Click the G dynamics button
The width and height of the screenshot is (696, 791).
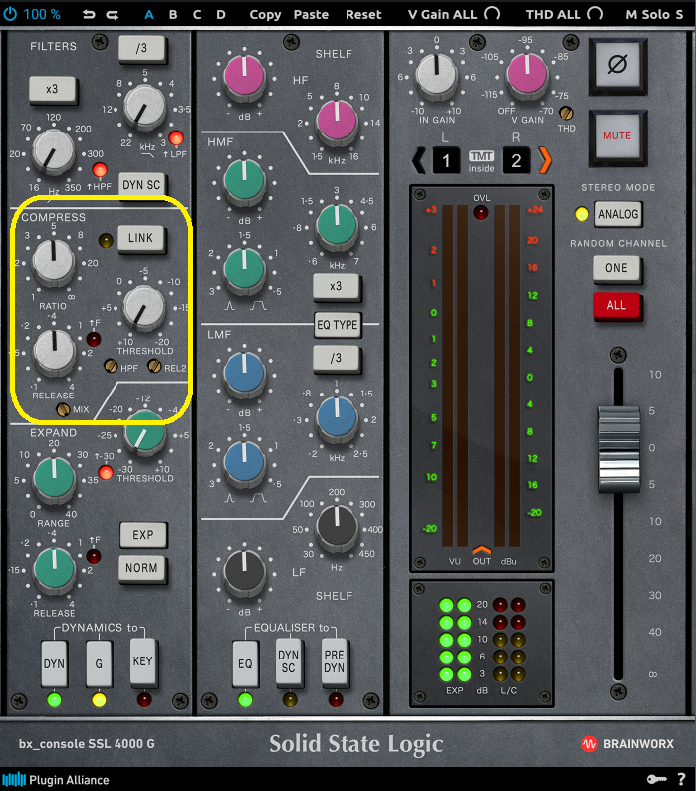coord(99,663)
